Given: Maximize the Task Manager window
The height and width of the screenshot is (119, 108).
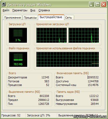Looking at the screenshot, I should coord(98,4).
